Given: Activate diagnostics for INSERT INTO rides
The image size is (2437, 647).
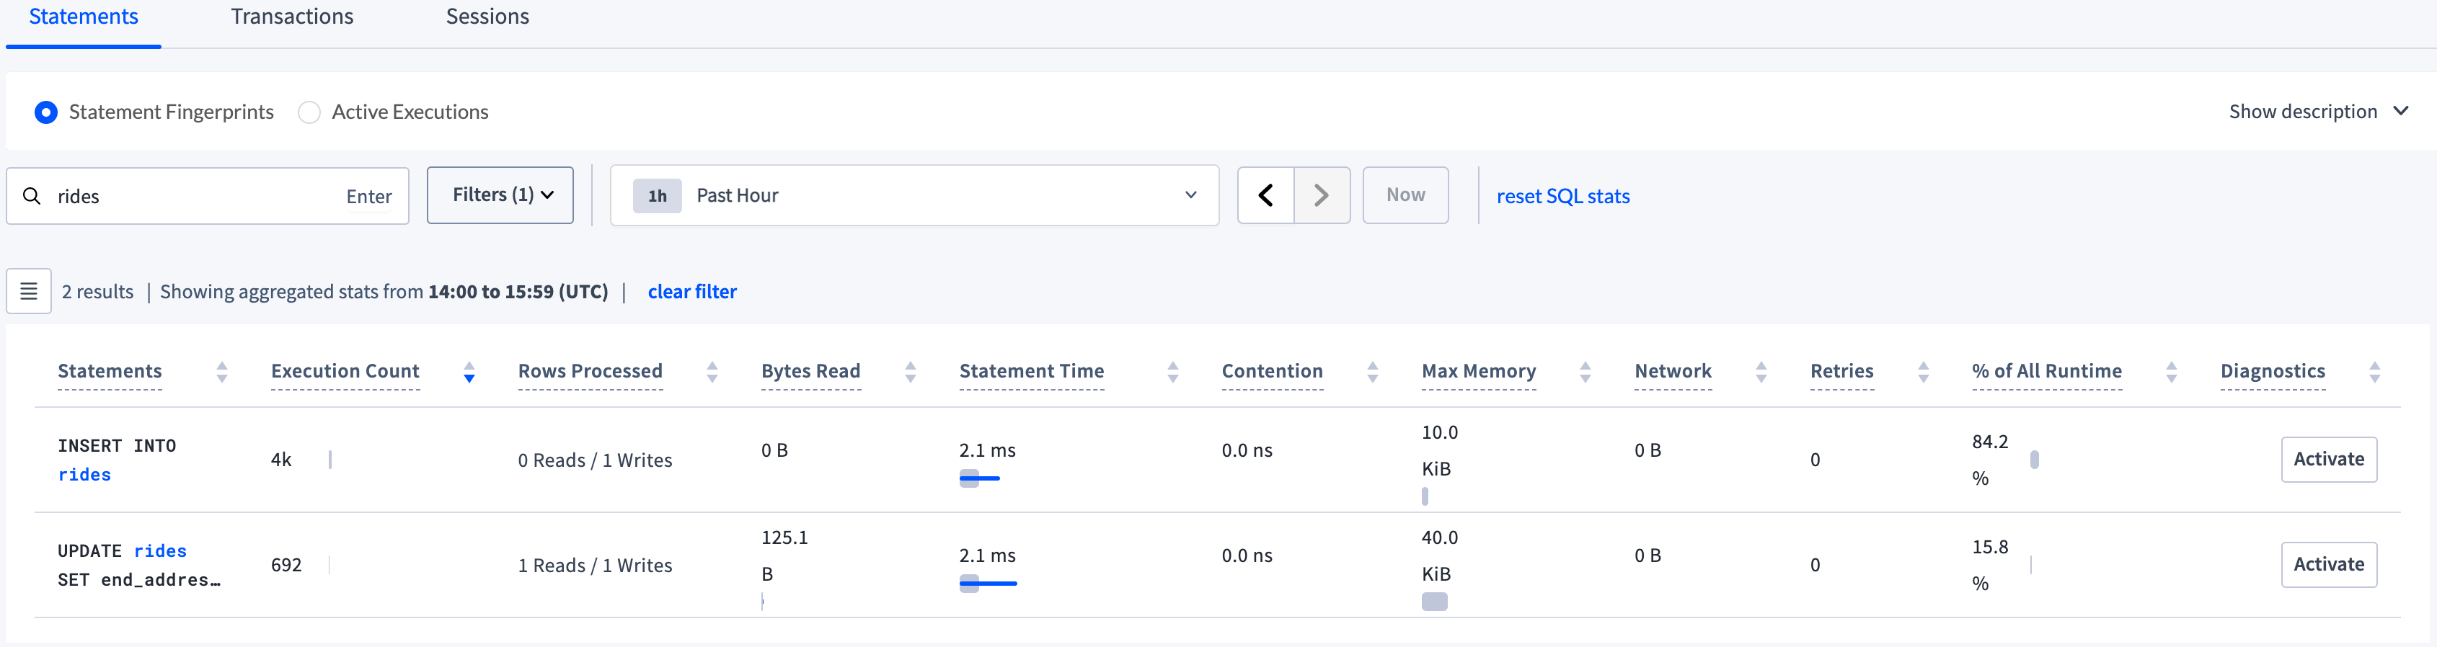Looking at the screenshot, I should tap(2328, 460).
